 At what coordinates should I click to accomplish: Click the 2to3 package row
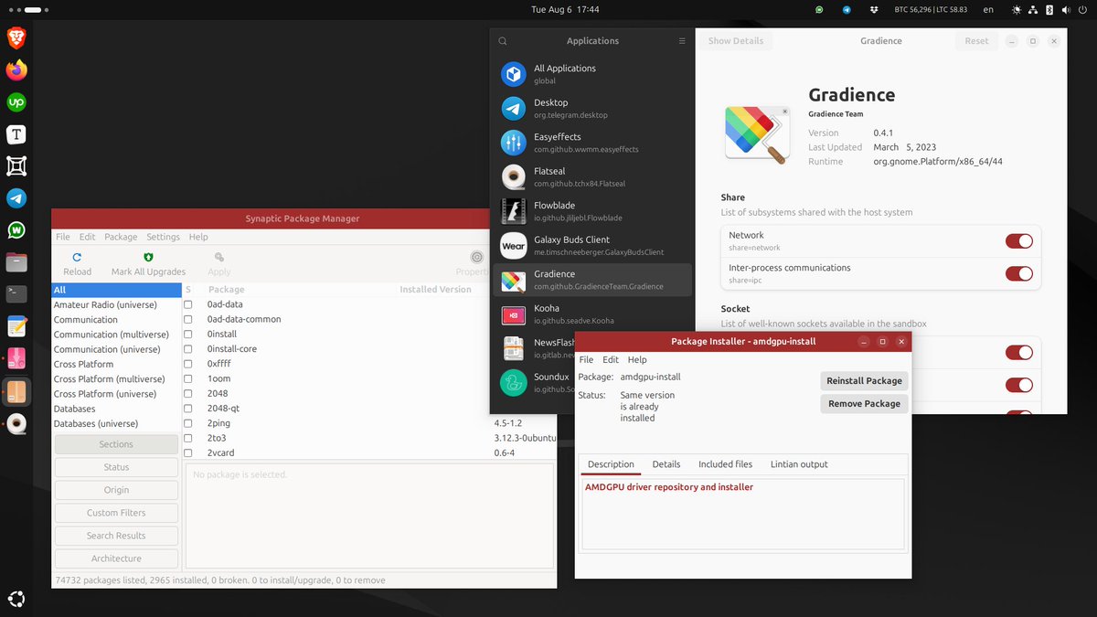tap(369, 438)
